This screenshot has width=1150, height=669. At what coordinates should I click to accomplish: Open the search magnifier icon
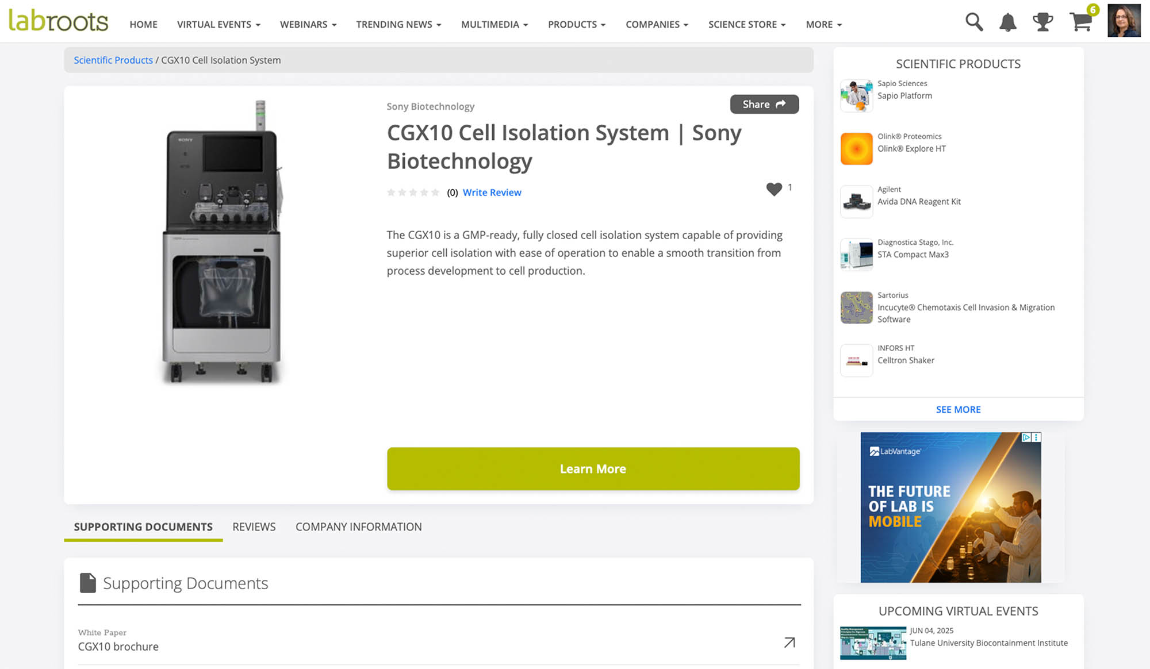click(x=974, y=22)
